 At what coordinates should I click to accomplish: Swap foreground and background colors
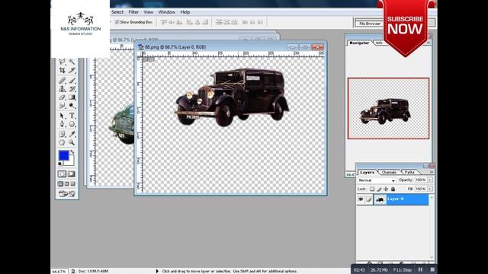[x=72, y=152]
